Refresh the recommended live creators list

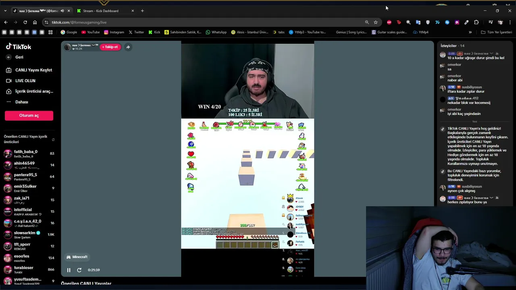pyautogui.click(x=53, y=140)
